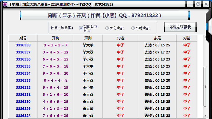The width and height of the screenshot is (212, 119).
Task: Select the 之宝功能 radio option
Action: coord(107,28)
